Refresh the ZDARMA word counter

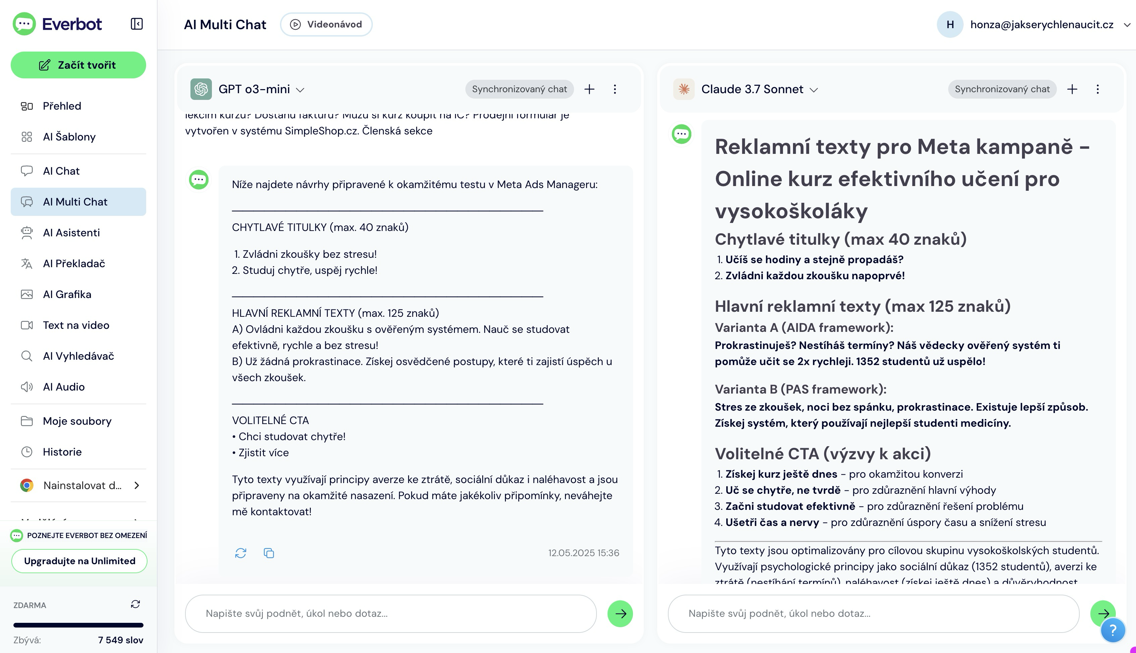(x=135, y=604)
